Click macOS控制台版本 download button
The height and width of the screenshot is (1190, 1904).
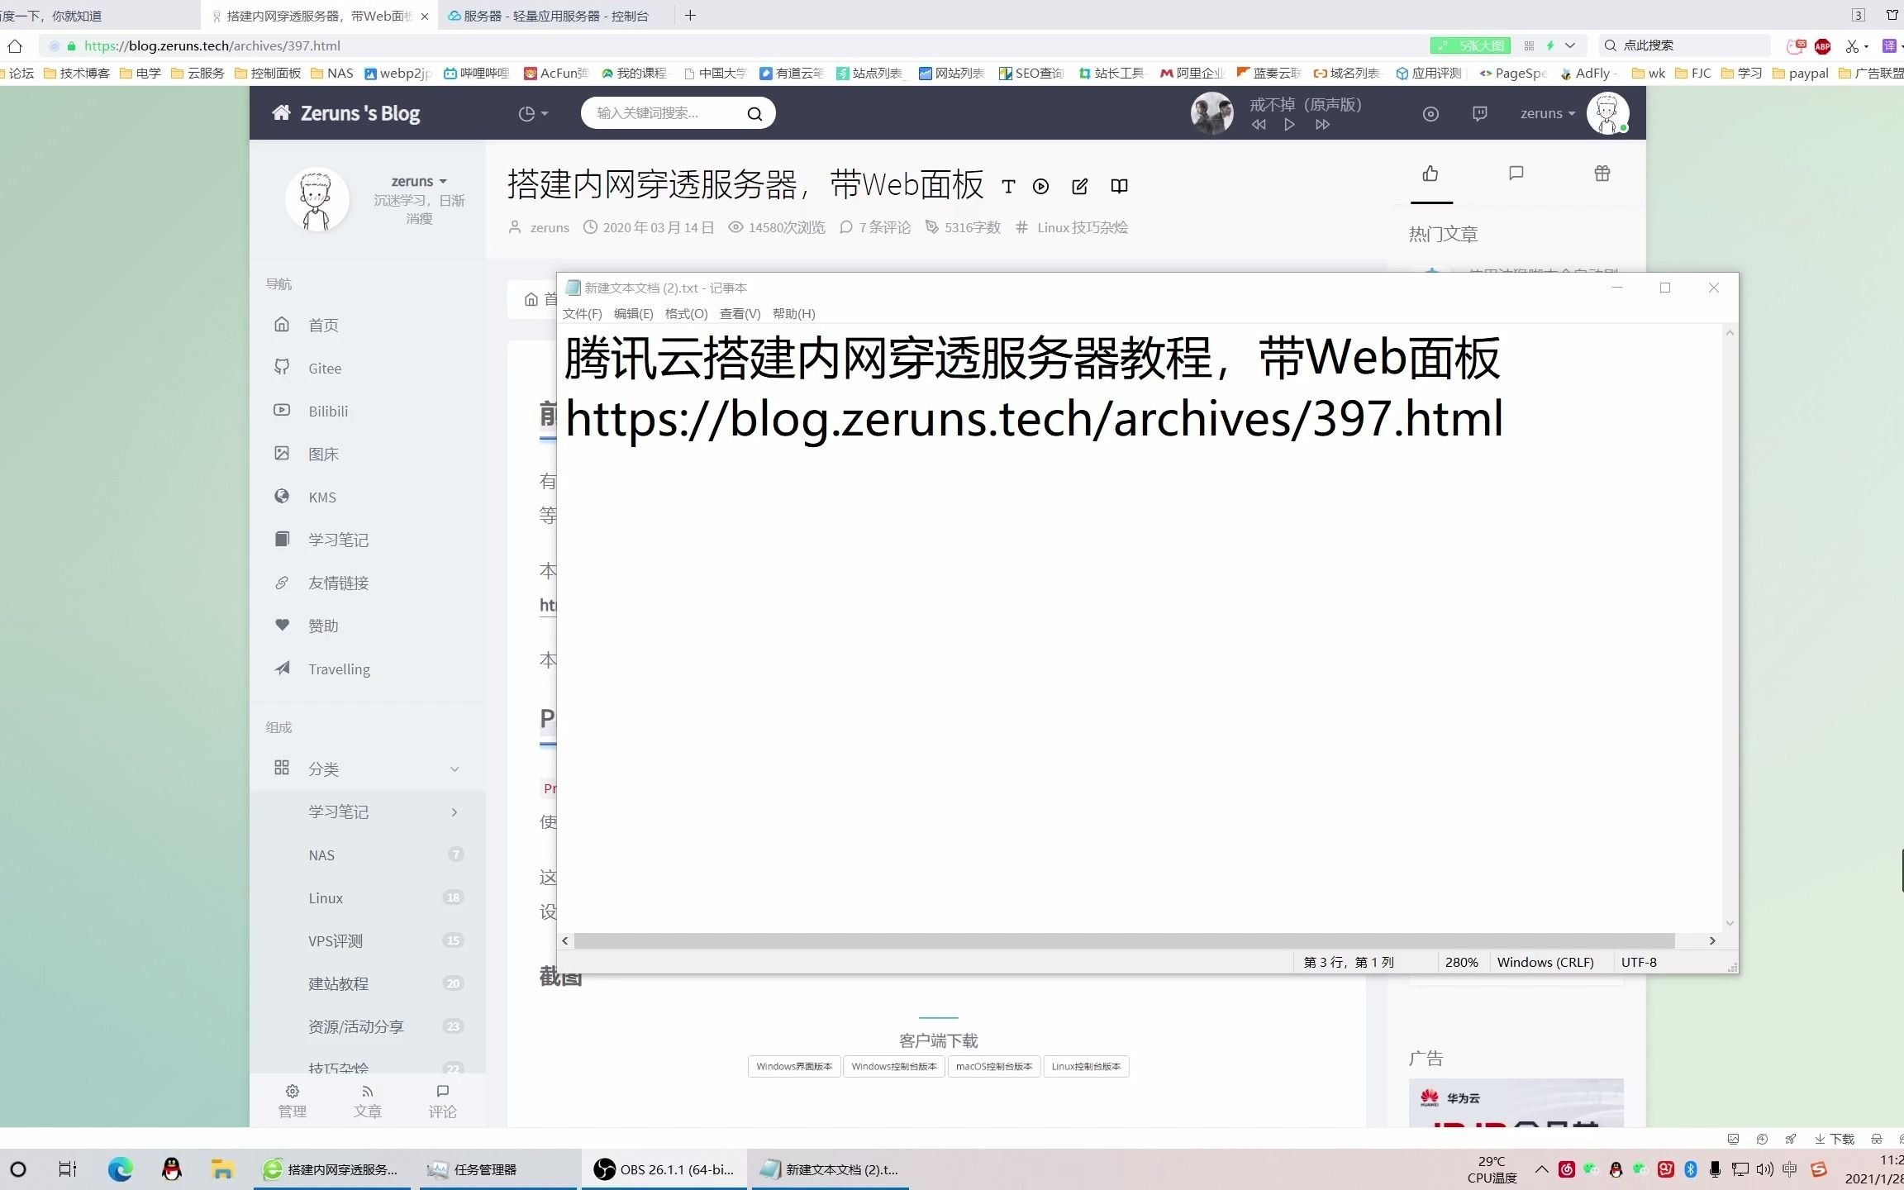coord(994,1067)
